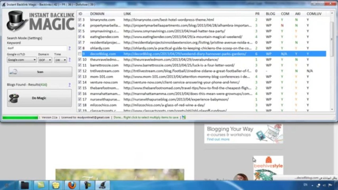Click PR value 6 in decor8blog row
This screenshot has width=338, height=190.
[256, 54]
